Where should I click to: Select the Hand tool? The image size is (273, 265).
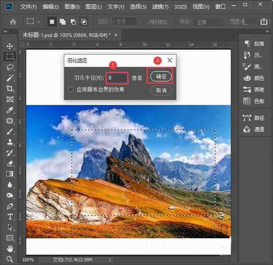(x=10, y=249)
